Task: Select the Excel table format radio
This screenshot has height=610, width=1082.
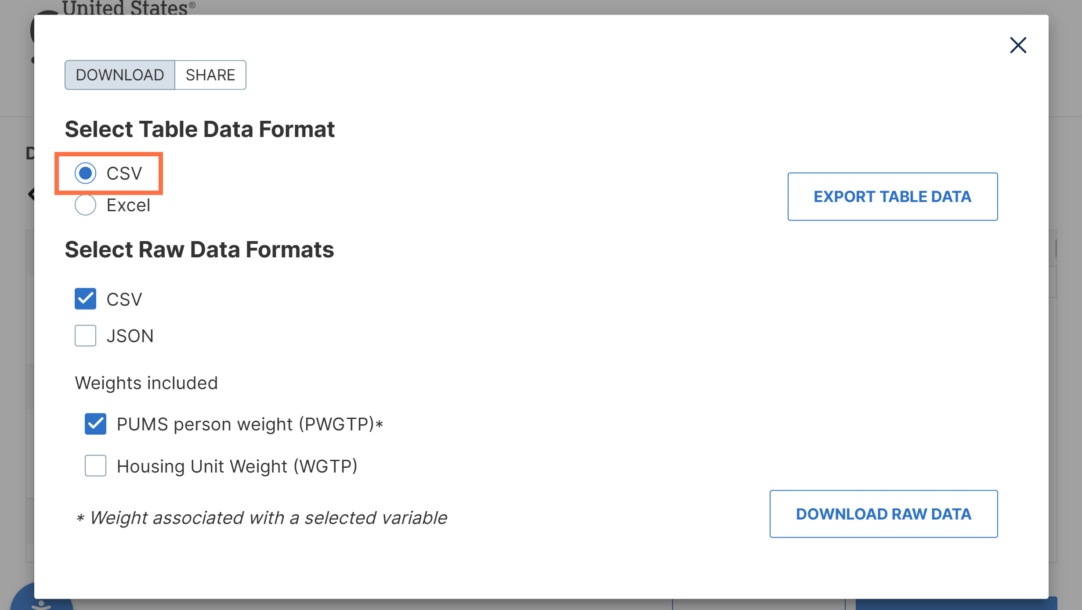Action: [85, 205]
